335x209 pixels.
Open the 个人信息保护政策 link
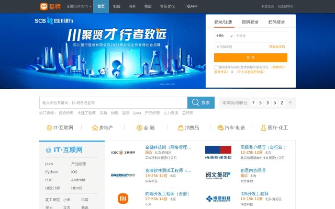click(x=251, y=72)
